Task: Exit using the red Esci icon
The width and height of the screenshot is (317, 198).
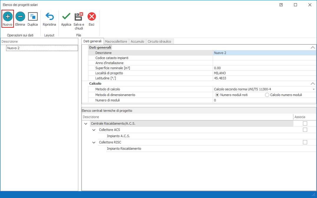Action: 92,16
